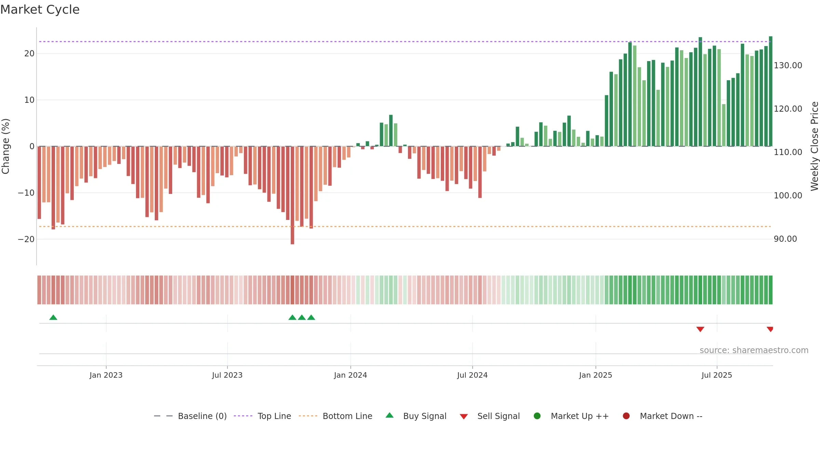Click the dark red Market Down circle legend icon
The height and width of the screenshot is (461, 820).
click(626, 416)
